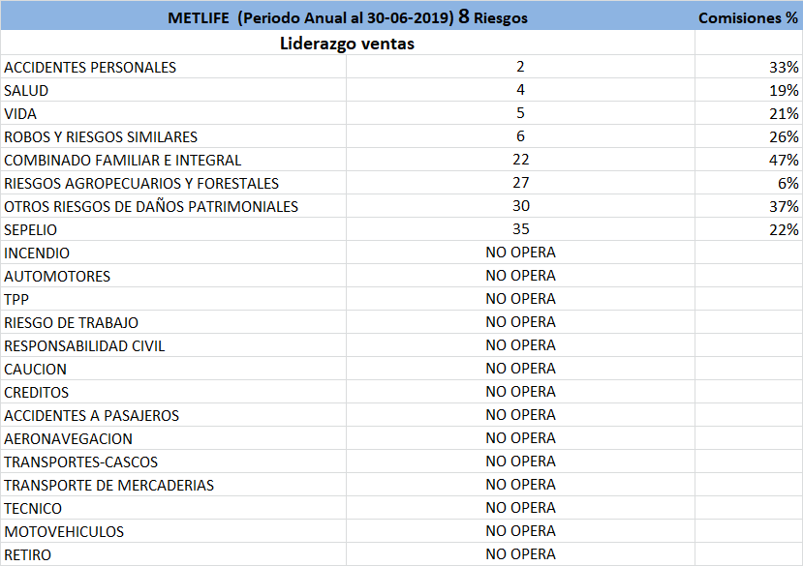Screen dimensions: 803x566
Task: Select RIESGOS AGROPECUARIOS Y FORESTALES label
Action: 141,183
